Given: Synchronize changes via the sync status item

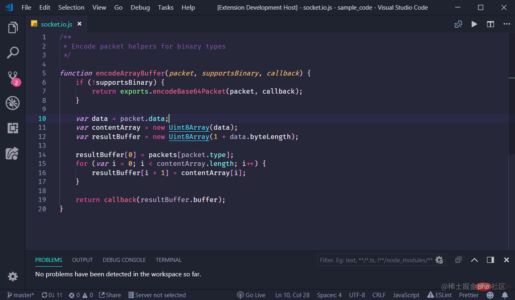Looking at the screenshot, I should 52,295.
